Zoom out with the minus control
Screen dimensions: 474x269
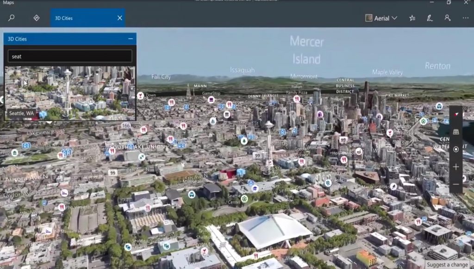[456, 184]
